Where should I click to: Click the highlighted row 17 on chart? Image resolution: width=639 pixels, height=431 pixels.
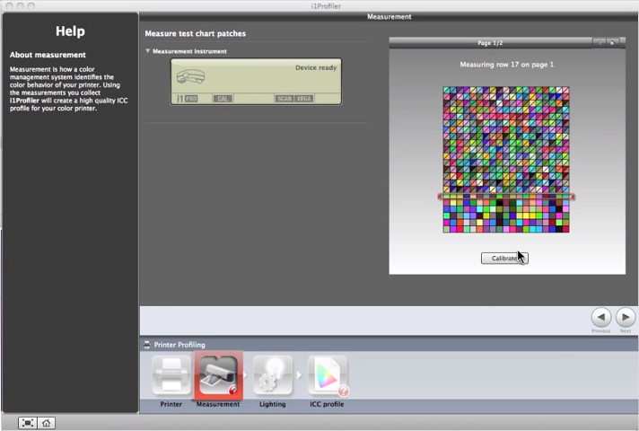pyautogui.click(x=505, y=197)
